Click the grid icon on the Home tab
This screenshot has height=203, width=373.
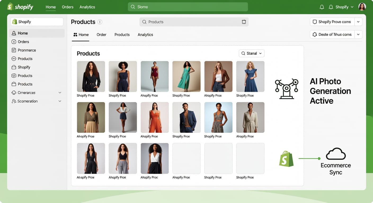[x=75, y=35]
